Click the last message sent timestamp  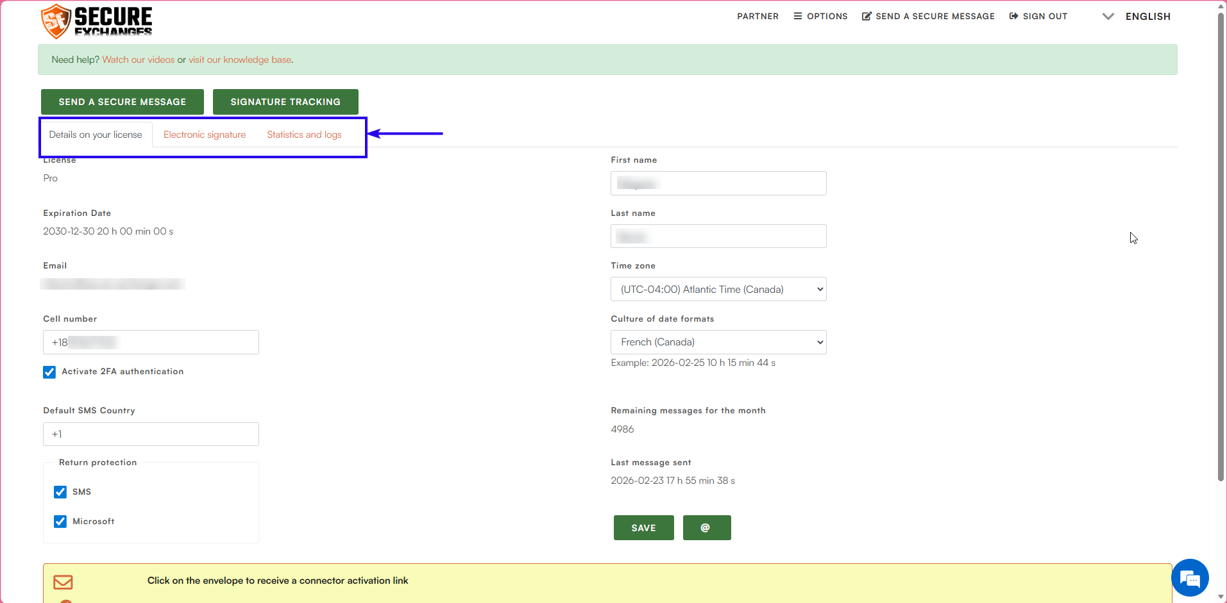tap(673, 481)
